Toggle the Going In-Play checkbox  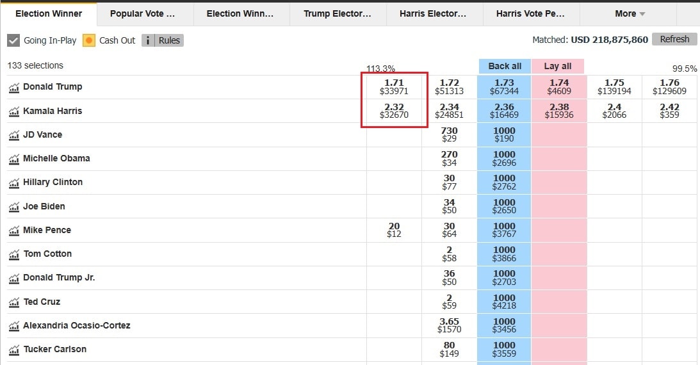[x=13, y=40]
